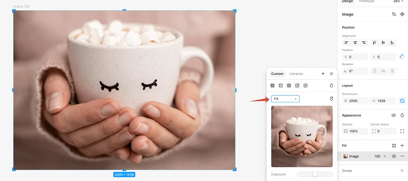
Task: Open Fill styles four-dots icon
Action: click(394, 146)
